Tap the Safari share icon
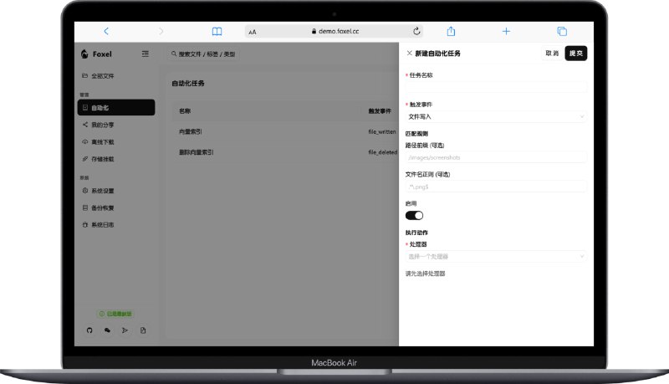 [451, 31]
